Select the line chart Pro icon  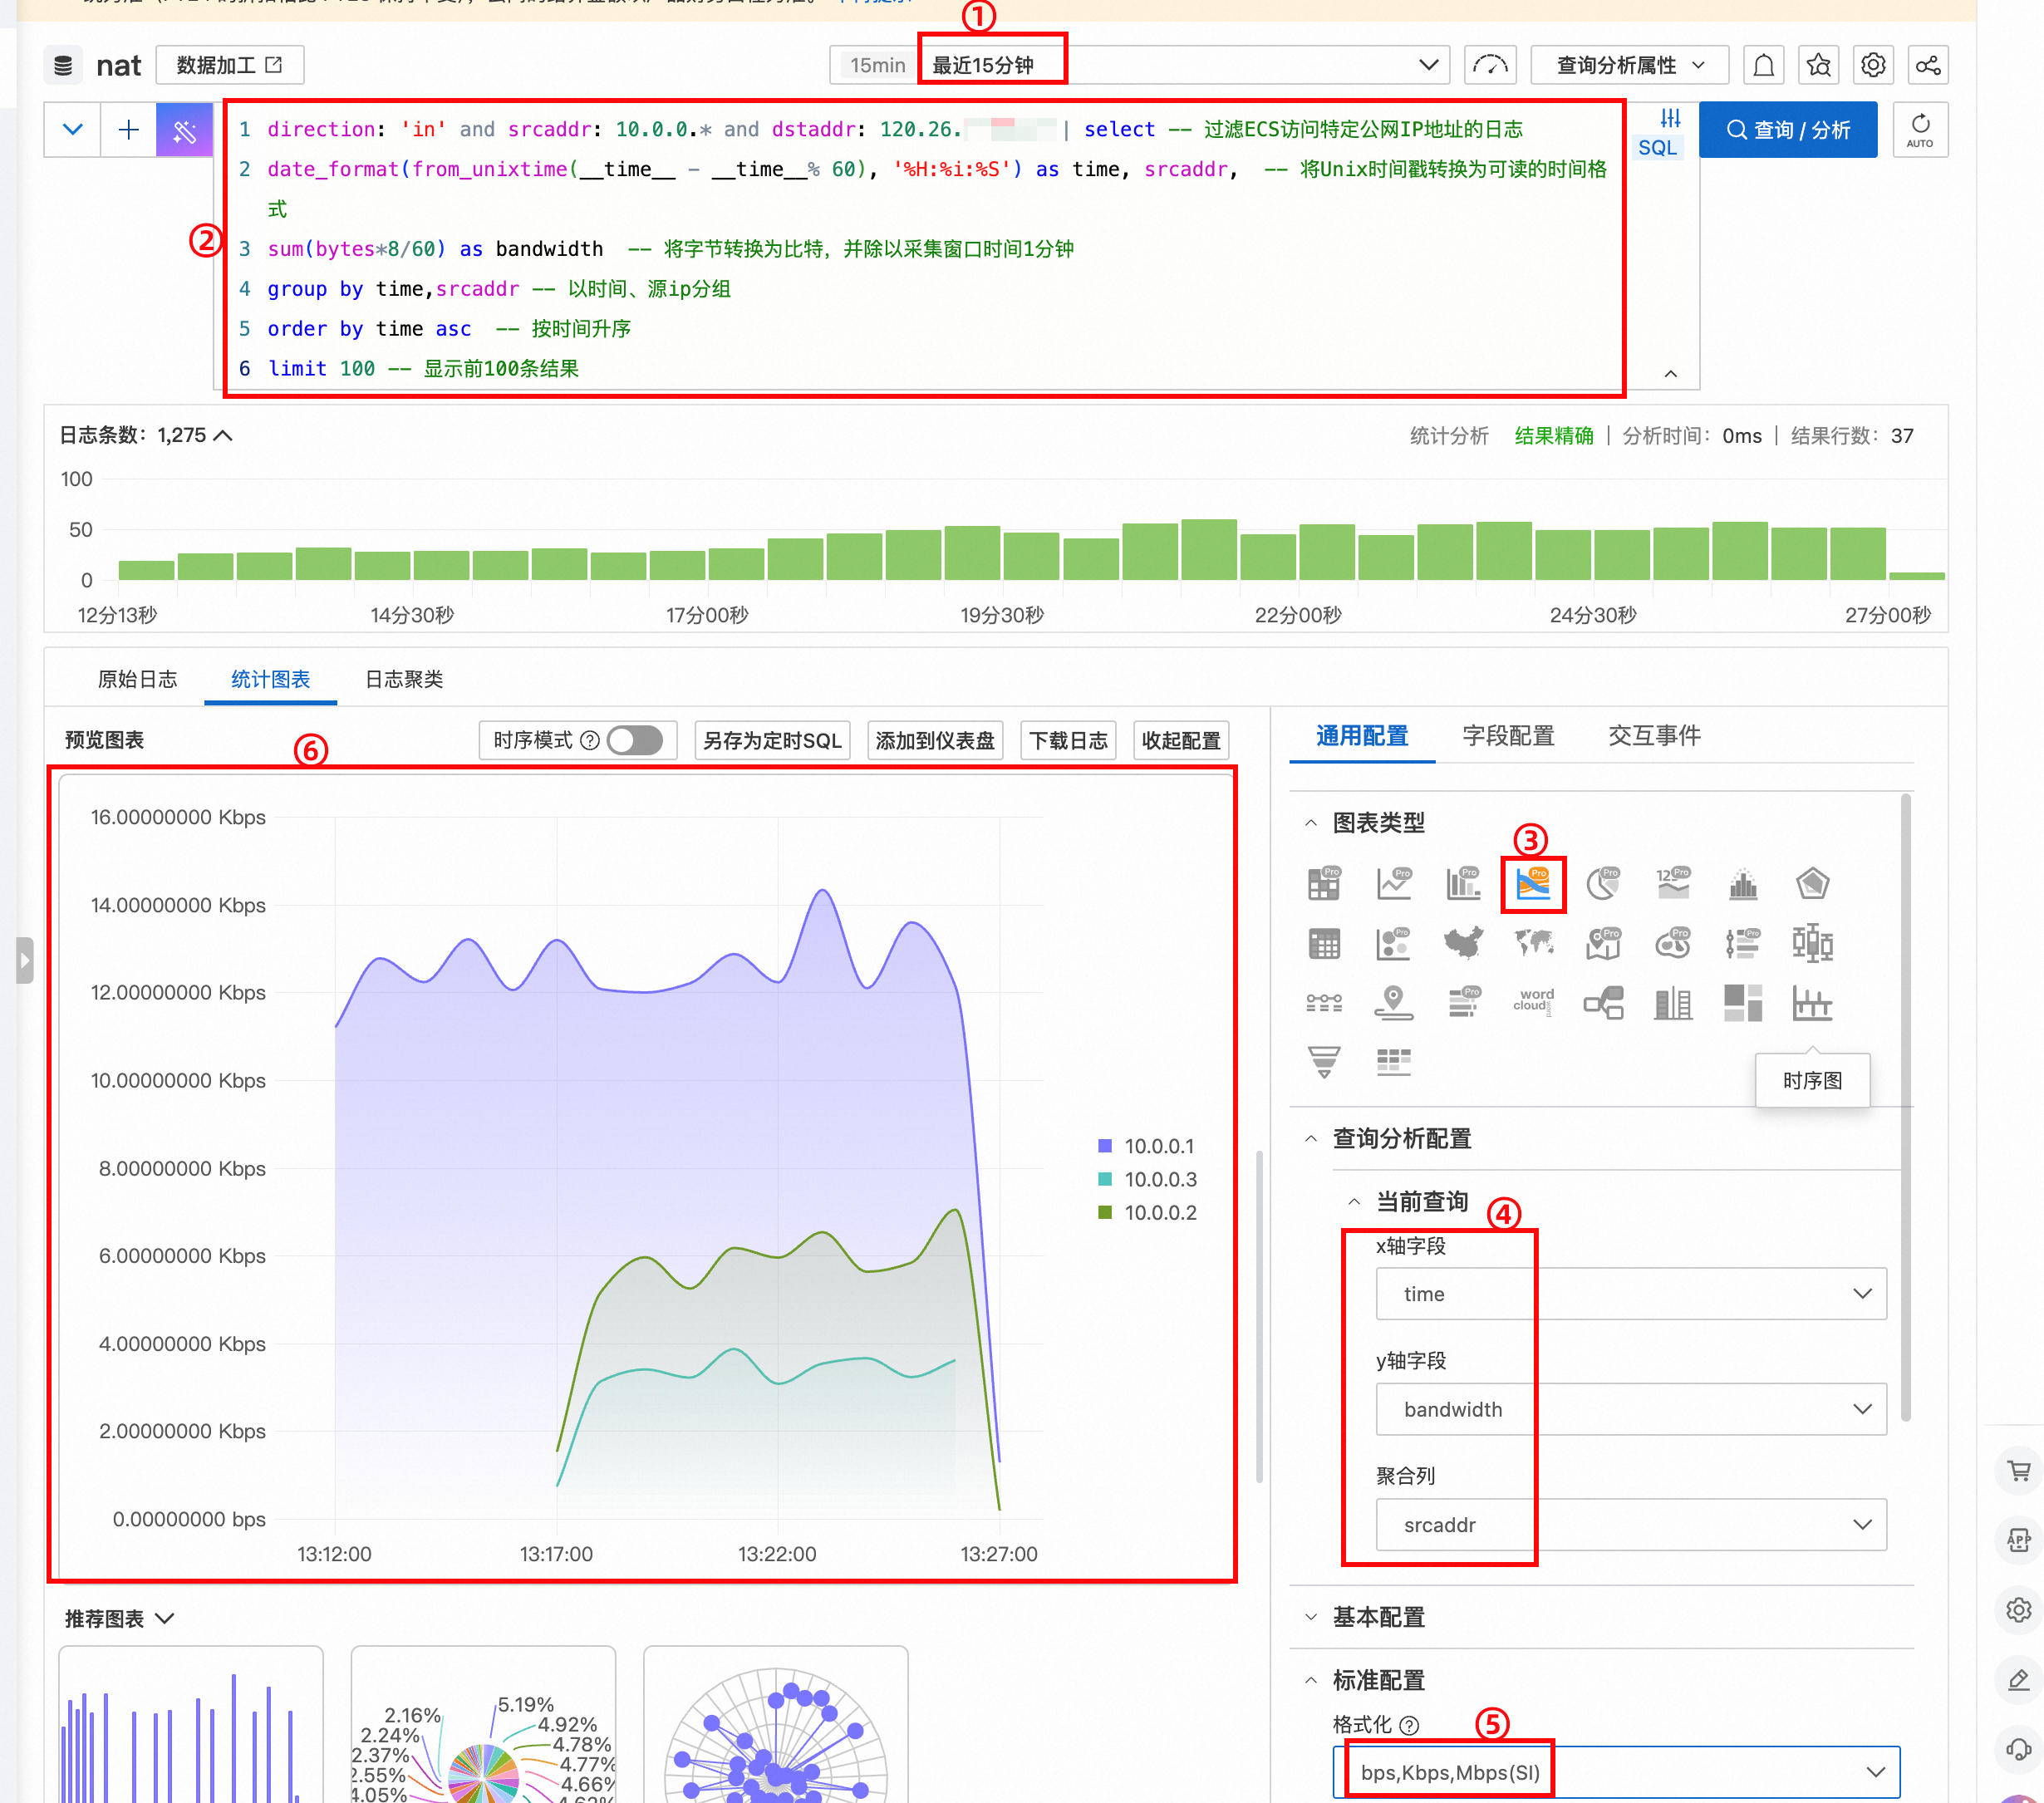1394,884
